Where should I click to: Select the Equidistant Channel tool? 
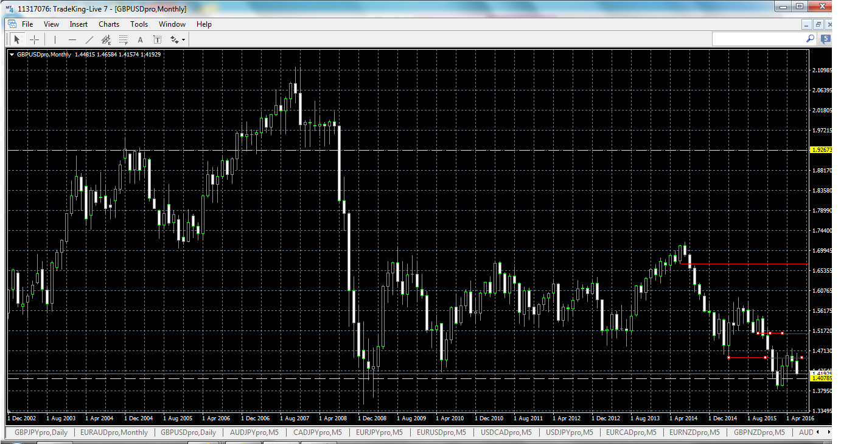105,39
